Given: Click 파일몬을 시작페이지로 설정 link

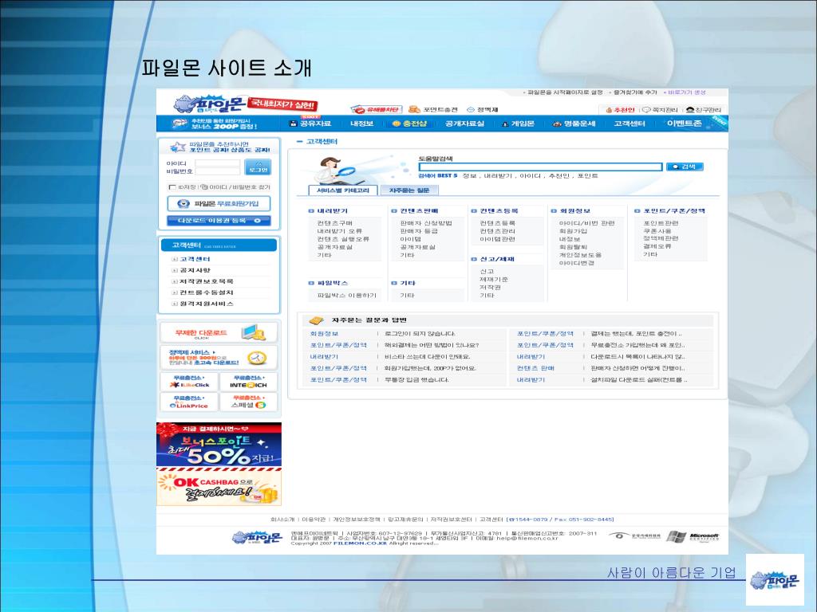Looking at the screenshot, I should (563, 92).
